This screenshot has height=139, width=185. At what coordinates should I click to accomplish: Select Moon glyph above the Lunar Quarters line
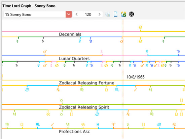pos(178,51)
